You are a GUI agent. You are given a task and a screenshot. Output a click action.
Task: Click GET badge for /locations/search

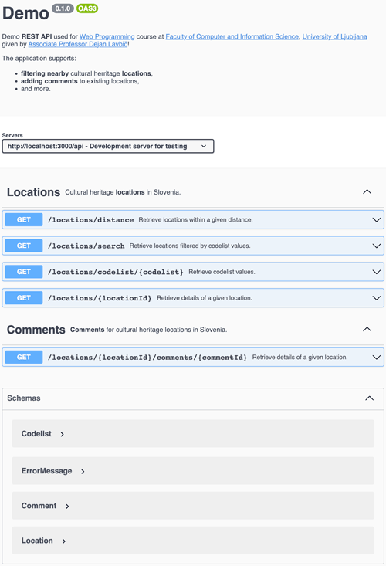click(24, 246)
